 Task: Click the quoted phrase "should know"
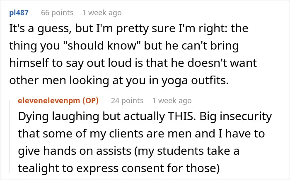102,45
